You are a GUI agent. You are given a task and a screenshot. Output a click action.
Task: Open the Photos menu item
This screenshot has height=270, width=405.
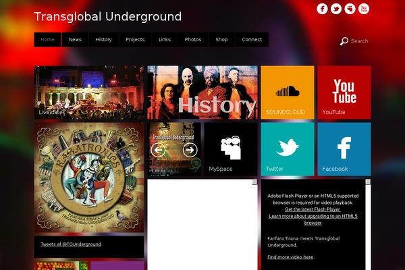[x=193, y=40]
